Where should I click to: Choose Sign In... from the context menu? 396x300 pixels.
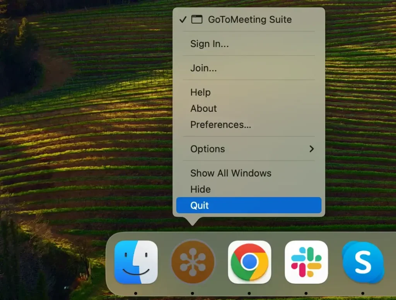click(x=249, y=44)
